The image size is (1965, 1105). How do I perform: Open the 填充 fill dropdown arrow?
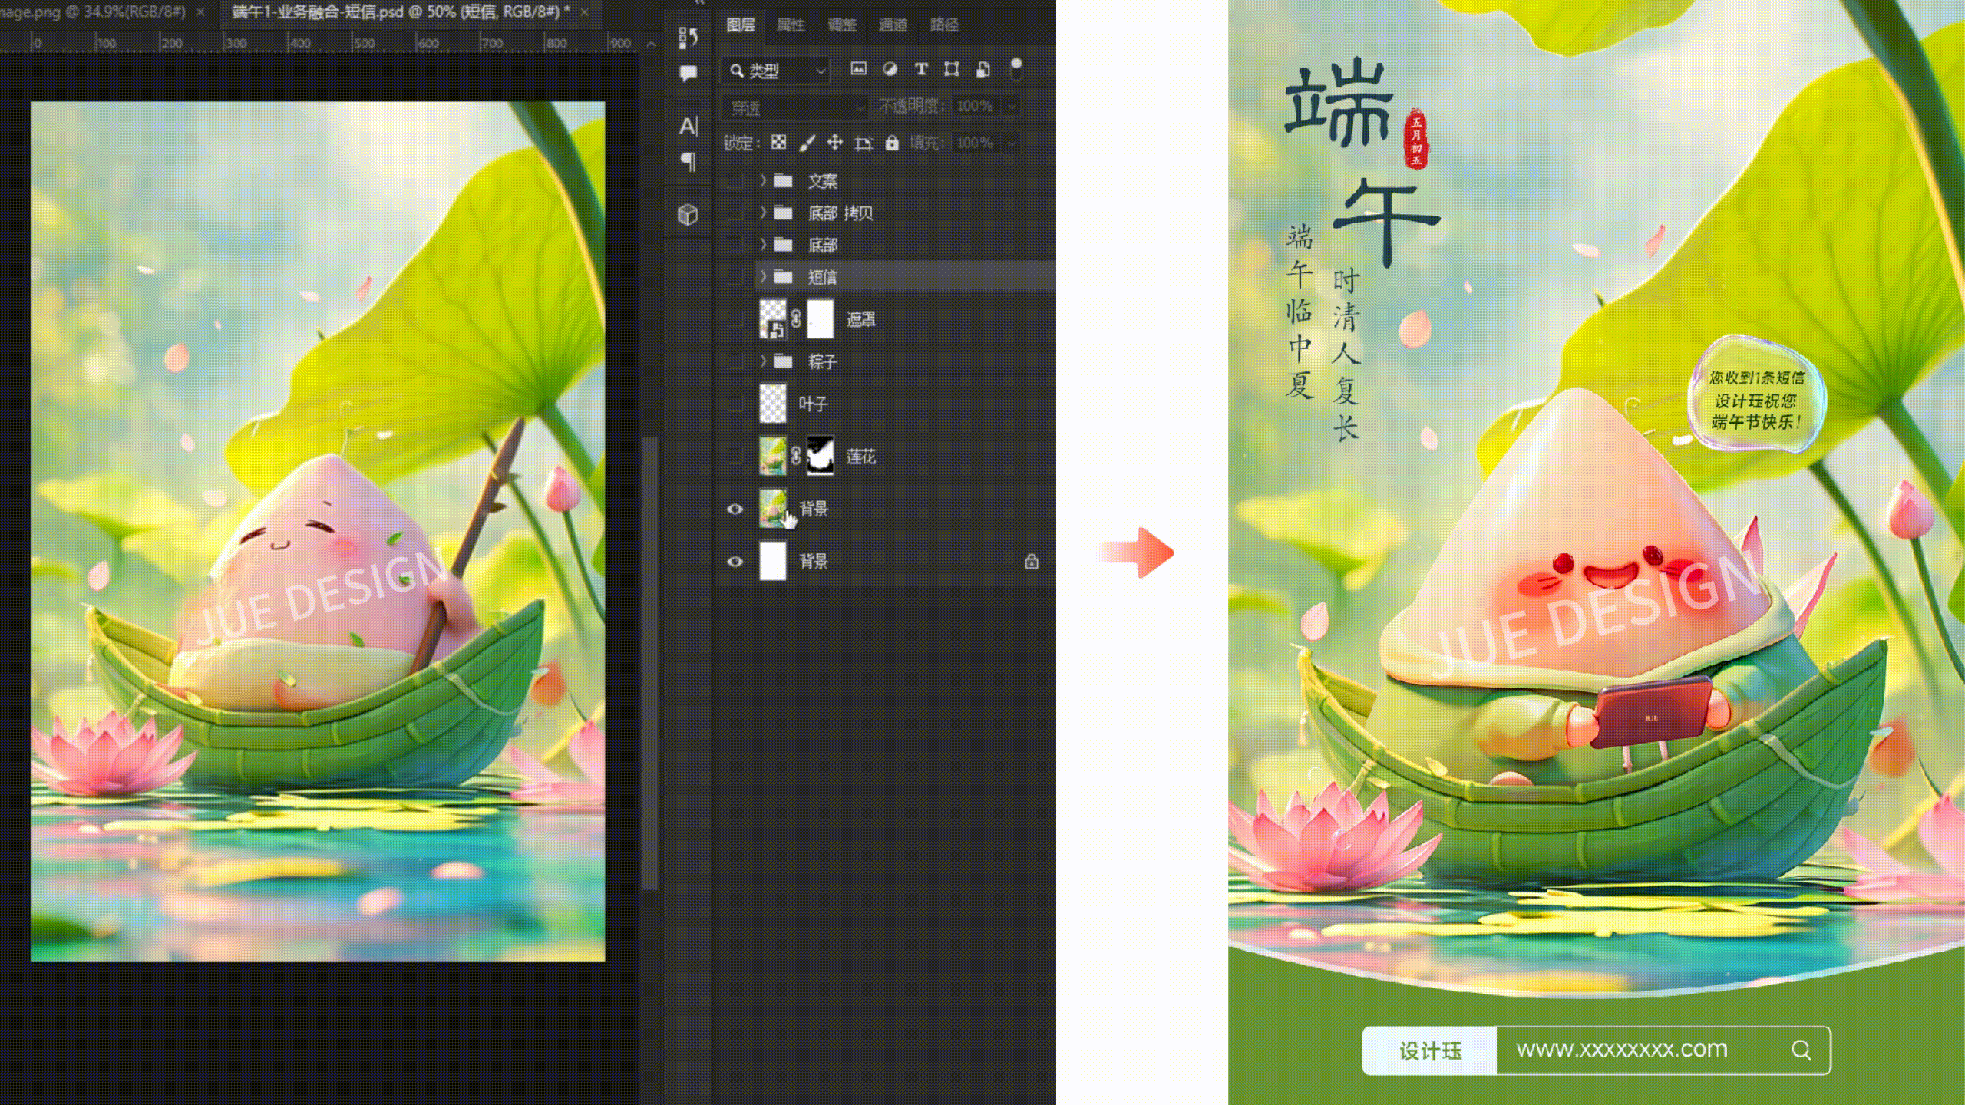(1012, 143)
